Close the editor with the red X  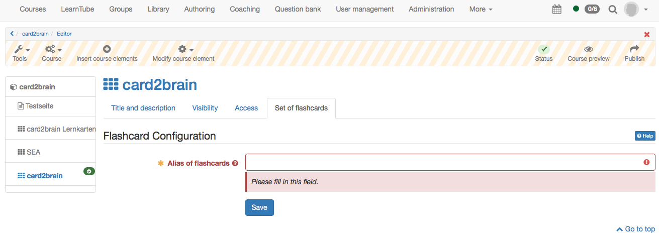647,34
